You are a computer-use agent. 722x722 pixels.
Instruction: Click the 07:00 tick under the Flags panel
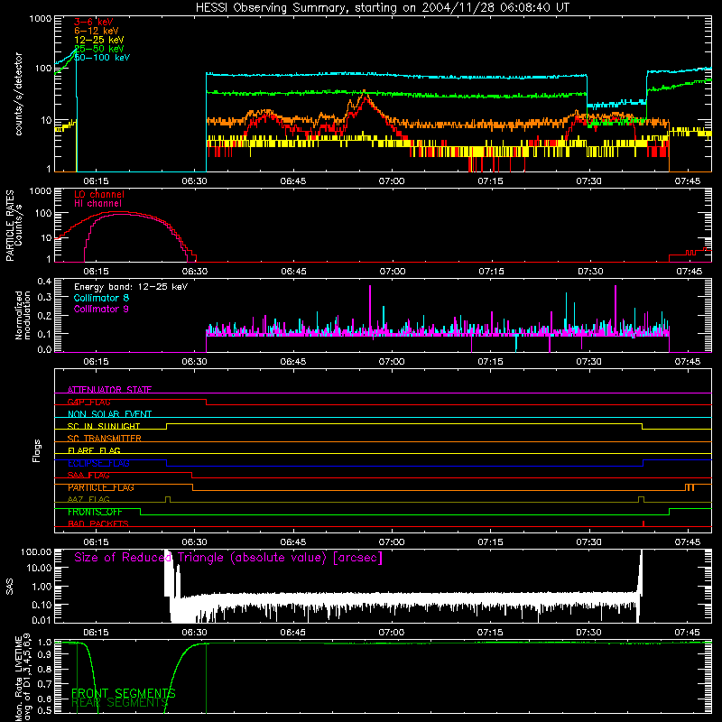coord(392,542)
